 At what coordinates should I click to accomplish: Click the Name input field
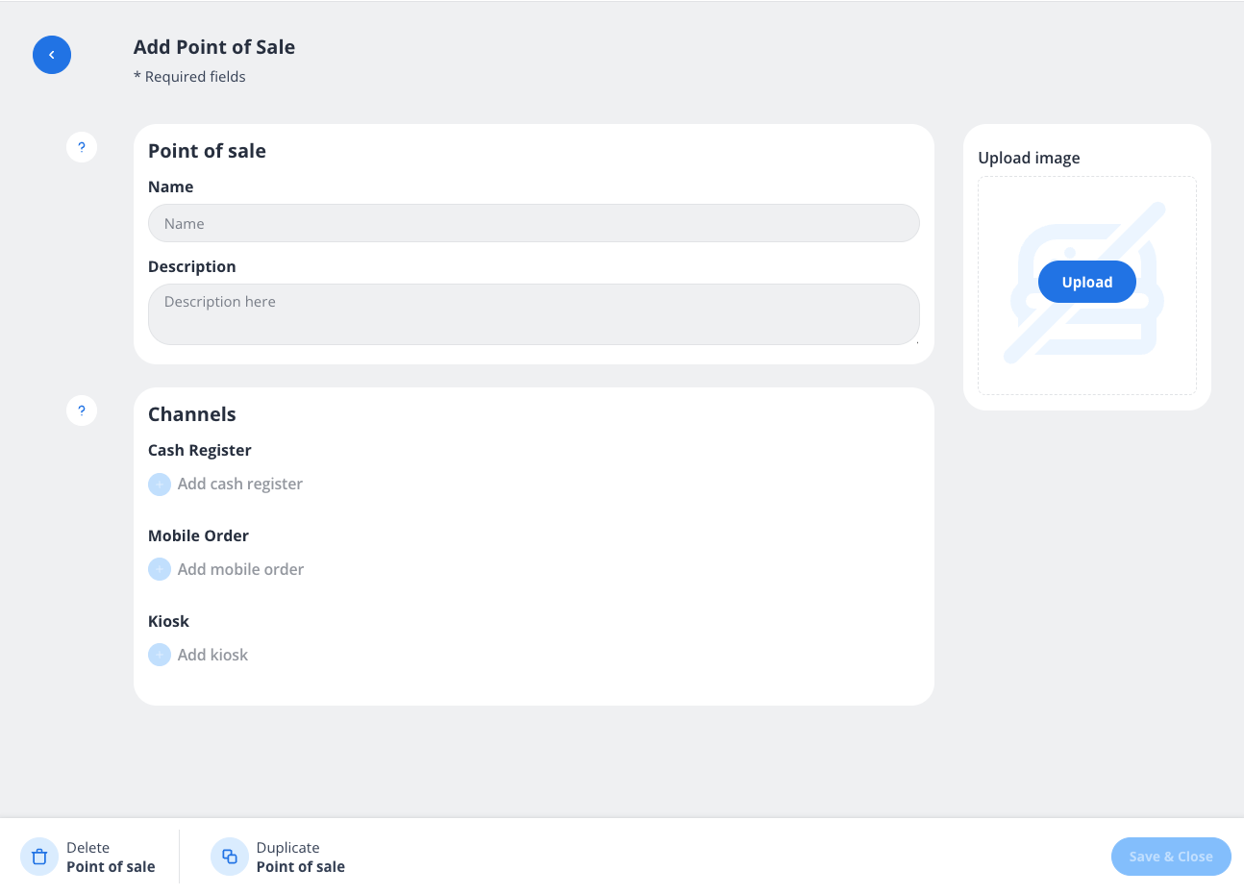tap(533, 222)
